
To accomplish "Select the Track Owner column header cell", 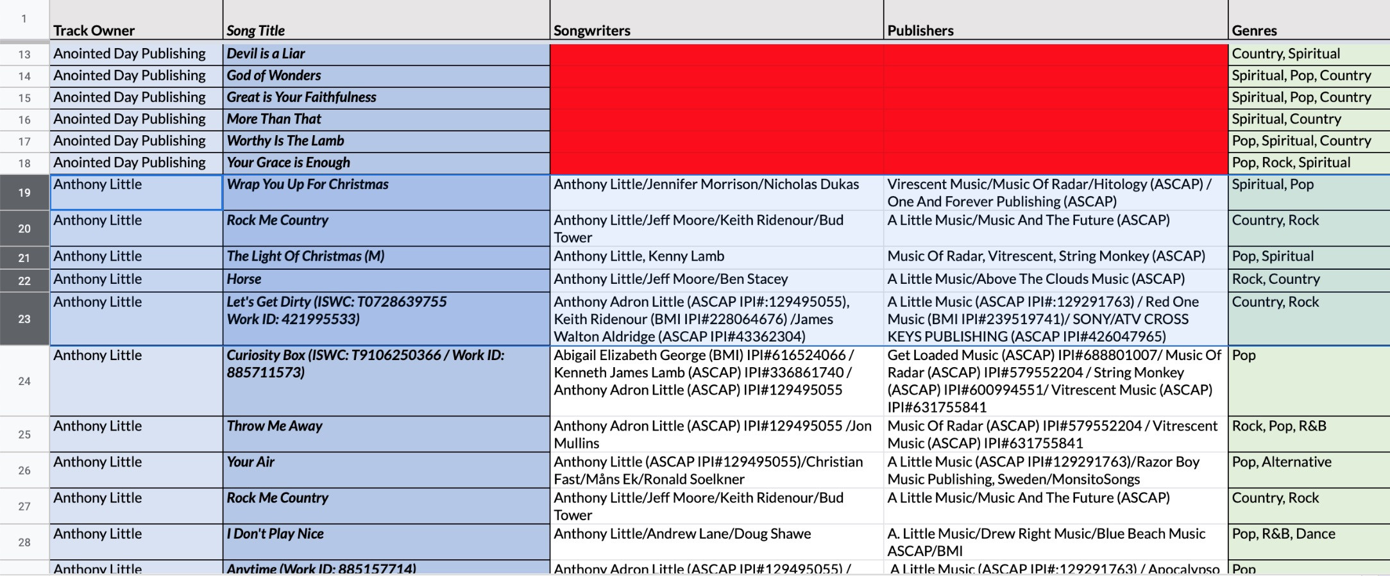I will (x=136, y=20).
